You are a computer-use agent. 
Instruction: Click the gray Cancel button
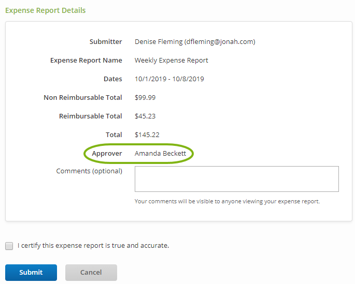click(x=91, y=273)
